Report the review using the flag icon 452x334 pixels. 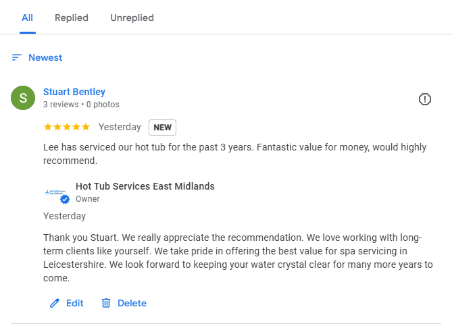click(424, 99)
